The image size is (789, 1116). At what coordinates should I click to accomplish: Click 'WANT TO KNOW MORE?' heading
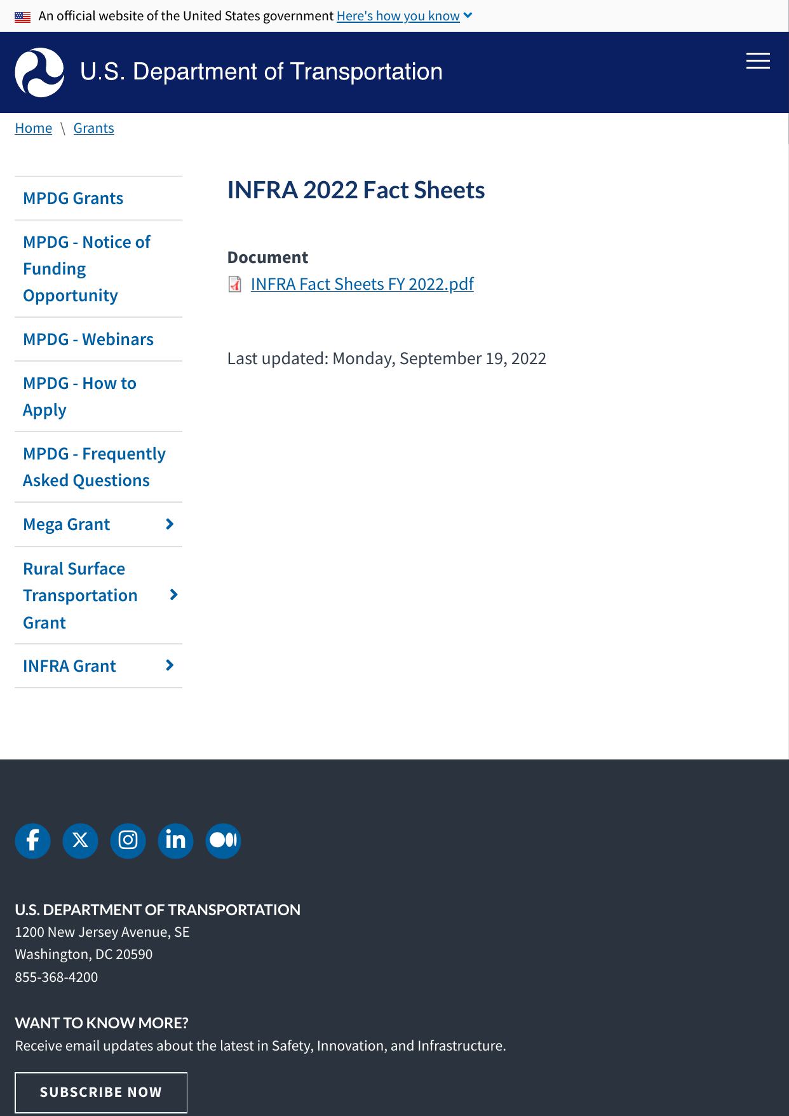pos(102,1023)
